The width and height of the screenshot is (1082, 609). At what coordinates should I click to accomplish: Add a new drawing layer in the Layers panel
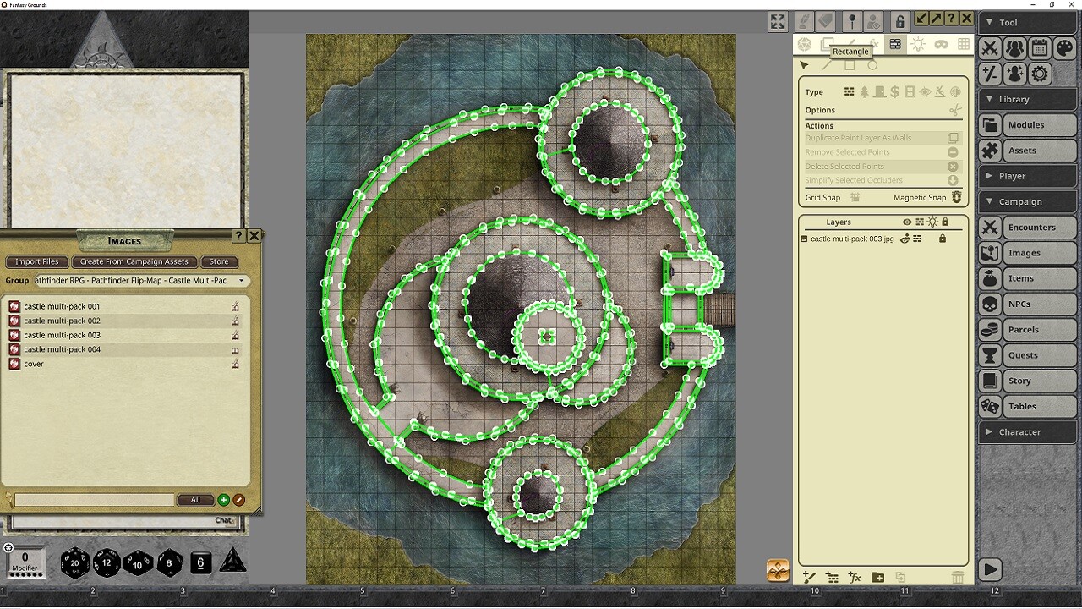coord(809,577)
